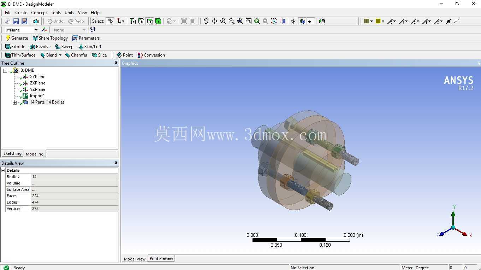The height and width of the screenshot is (270, 481).
Task: Toggle Display Model cube
Action: (302, 21)
